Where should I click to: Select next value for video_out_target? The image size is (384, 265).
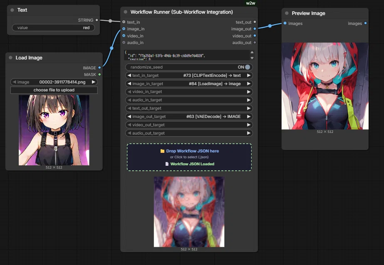[x=248, y=125]
